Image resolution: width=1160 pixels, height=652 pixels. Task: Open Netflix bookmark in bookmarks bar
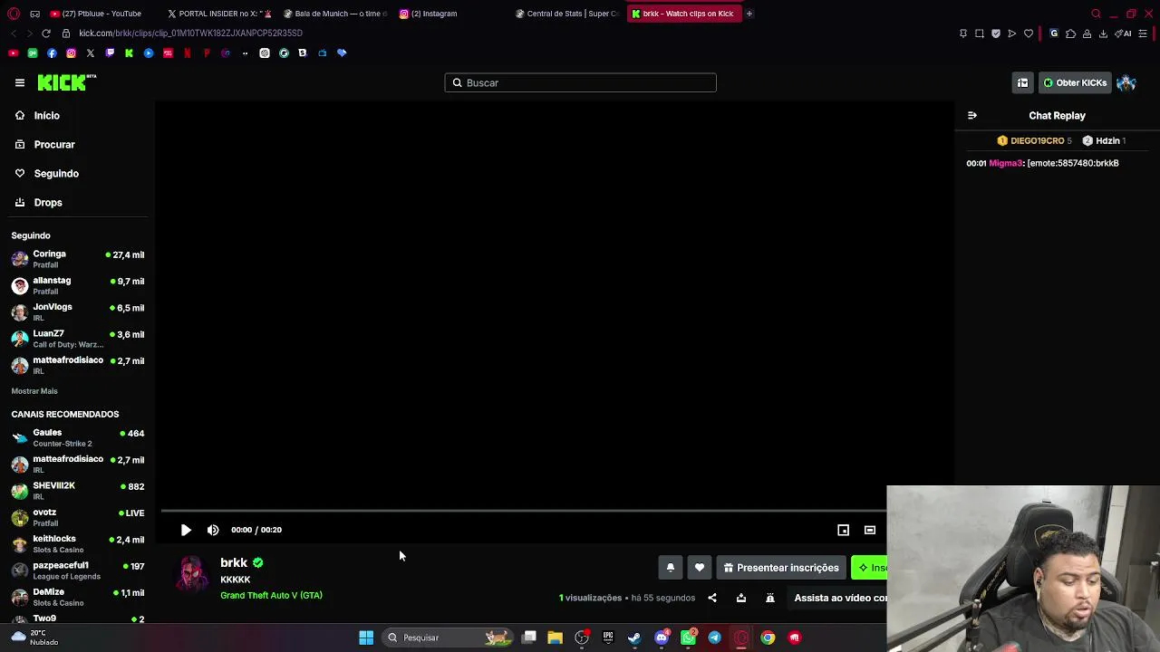point(187,53)
